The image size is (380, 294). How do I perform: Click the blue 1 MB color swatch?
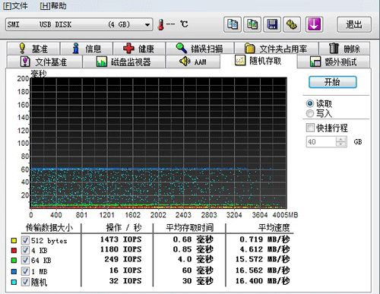click(14, 271)
